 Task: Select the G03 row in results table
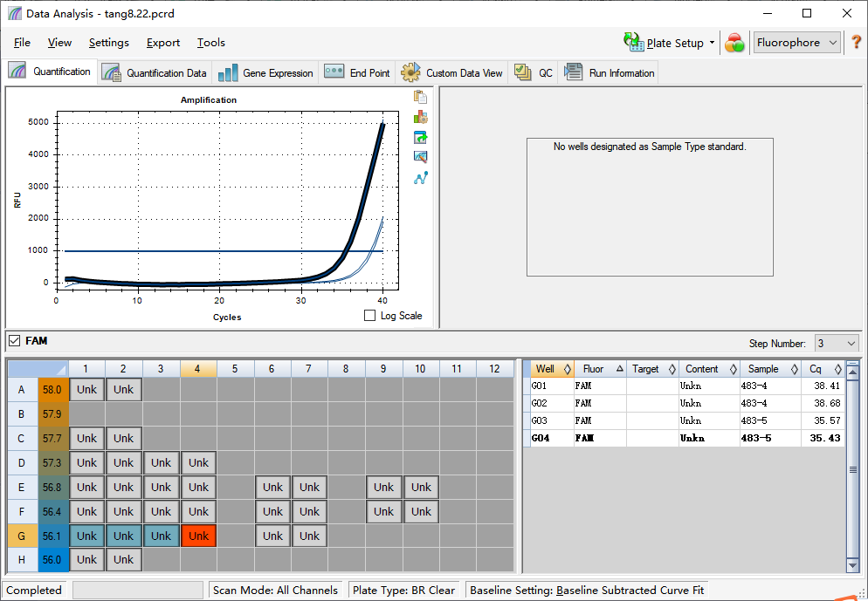coord(685,420)
